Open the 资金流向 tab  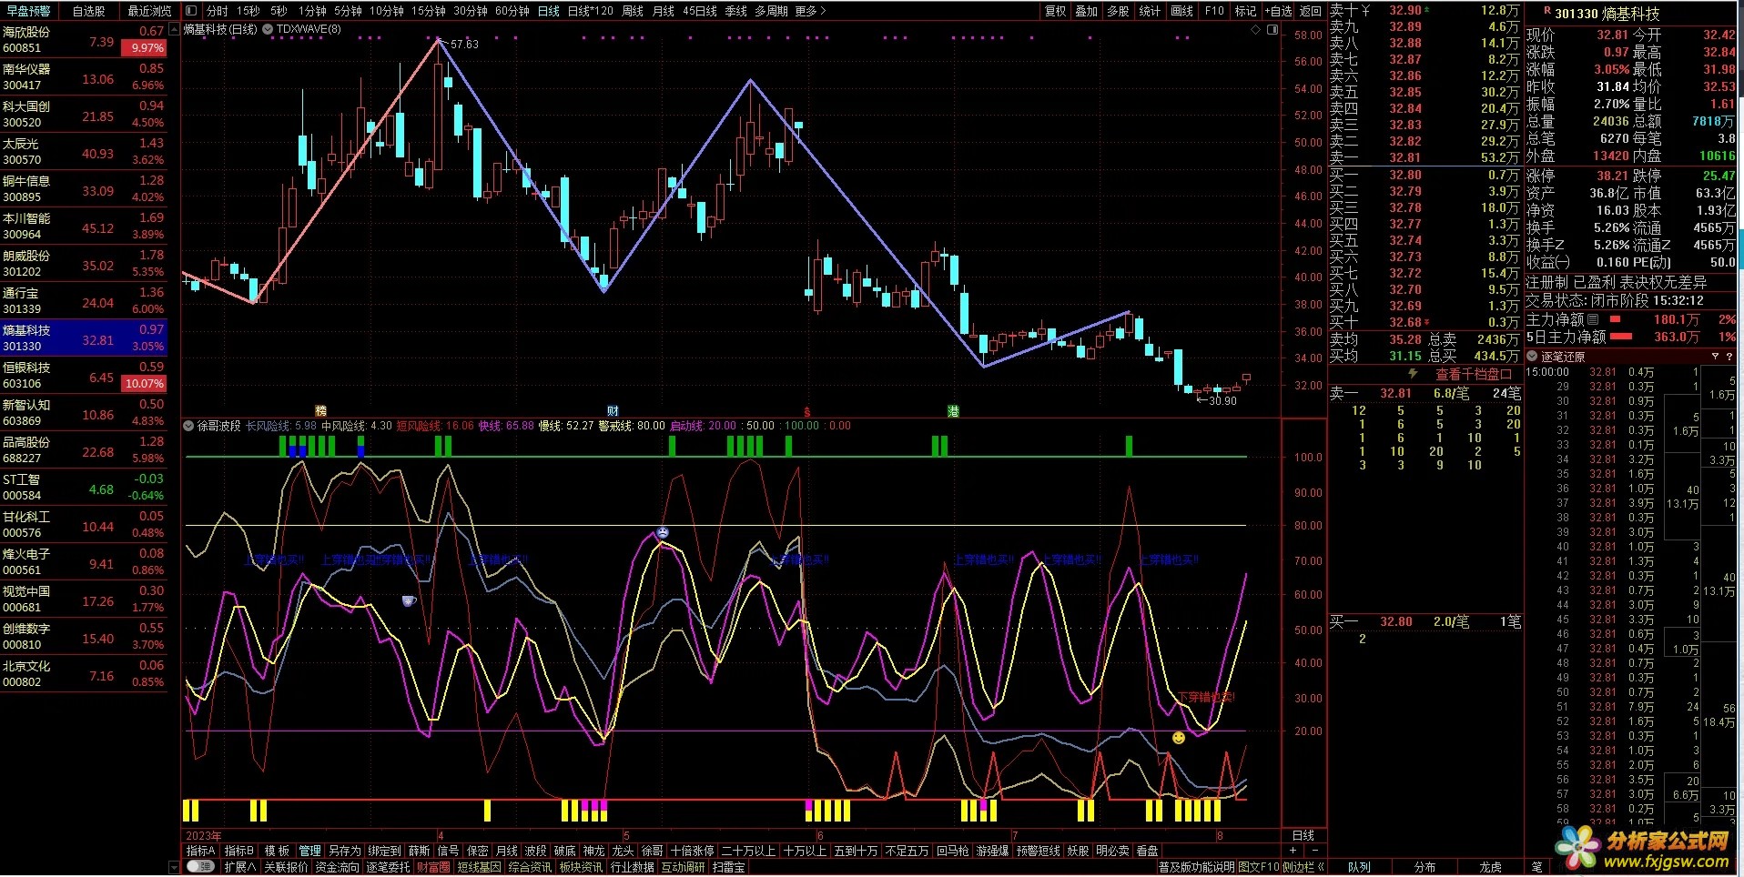pos(337,867)
